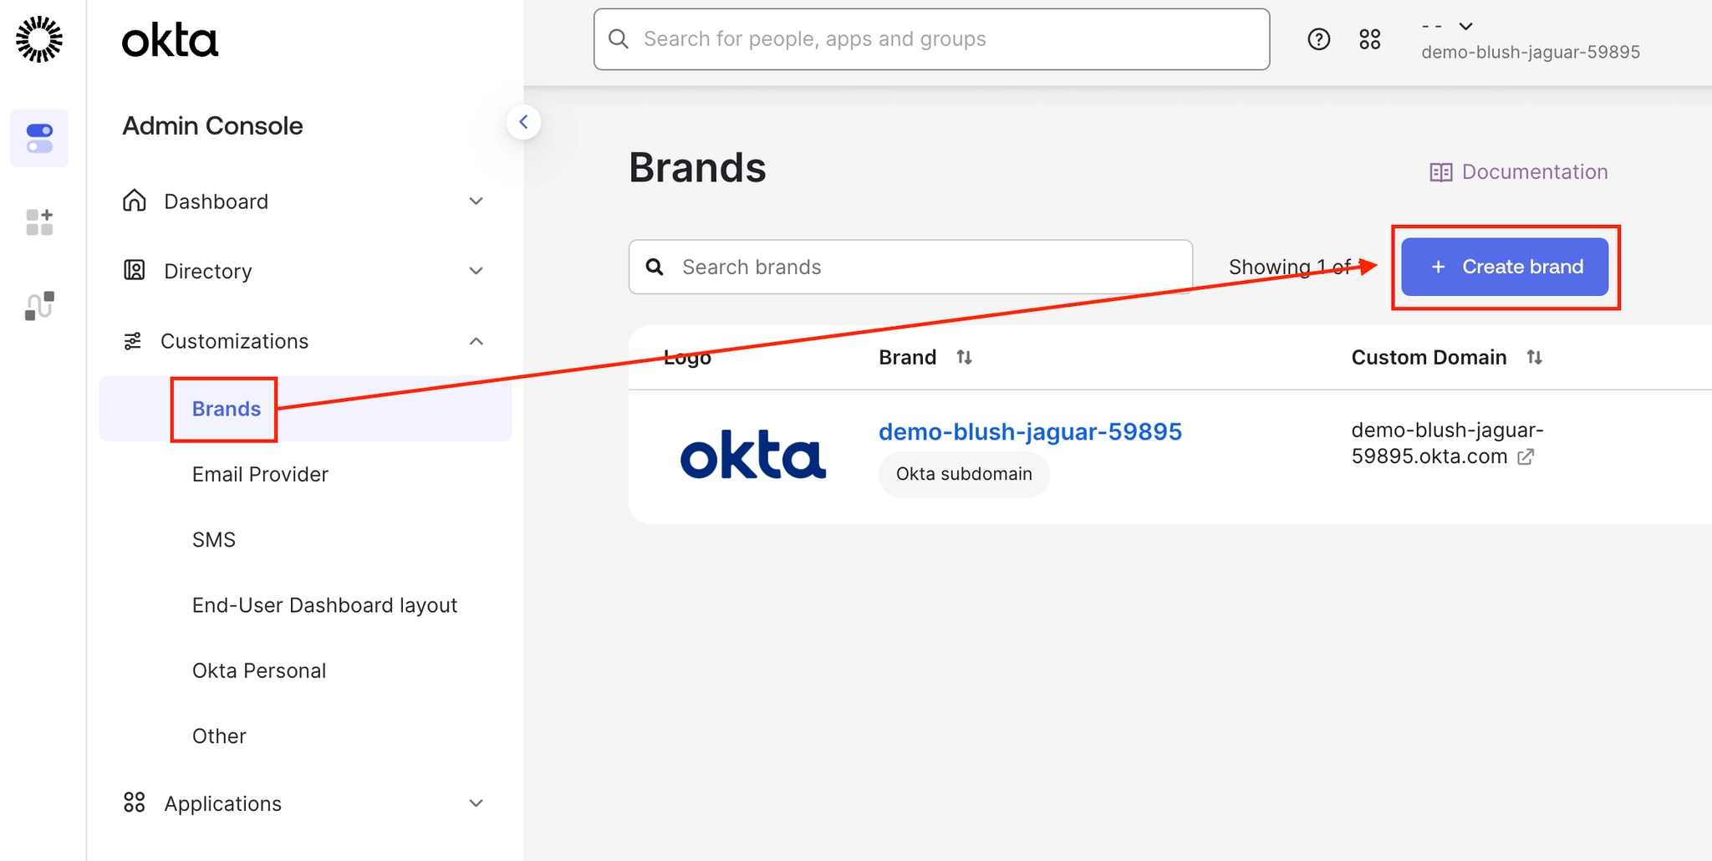Open the demo-blush-jaguar-59895 brand link
This screenshot has height=861, width=1712.
click(x=1030, y=431)
